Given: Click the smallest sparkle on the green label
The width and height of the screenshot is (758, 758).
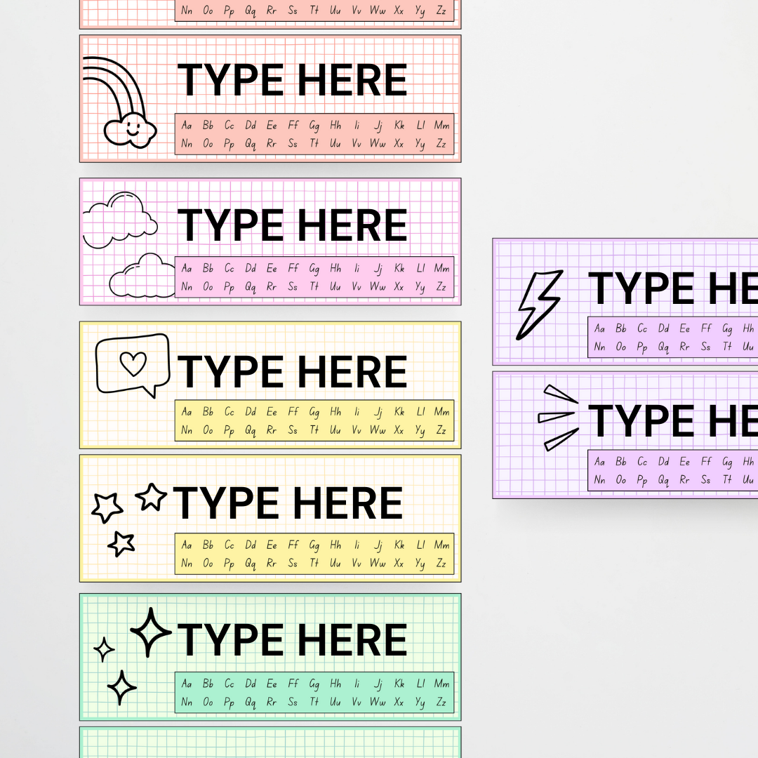Looking at the screenshot, I should tap(104, 649).
